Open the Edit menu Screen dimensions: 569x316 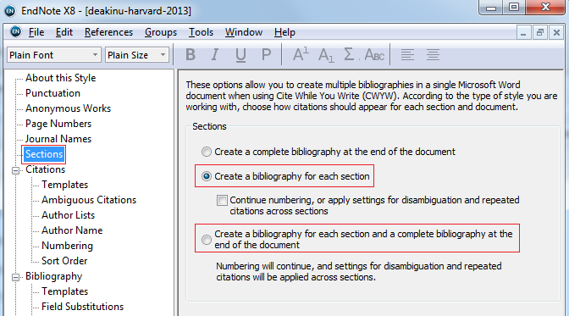(x=64, y=32)
